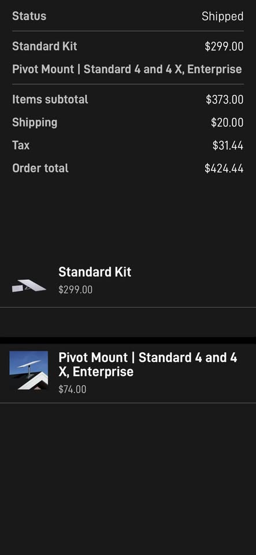
Task: Click the $373.00 subtotal amount
Action: (x=225, y=99)
